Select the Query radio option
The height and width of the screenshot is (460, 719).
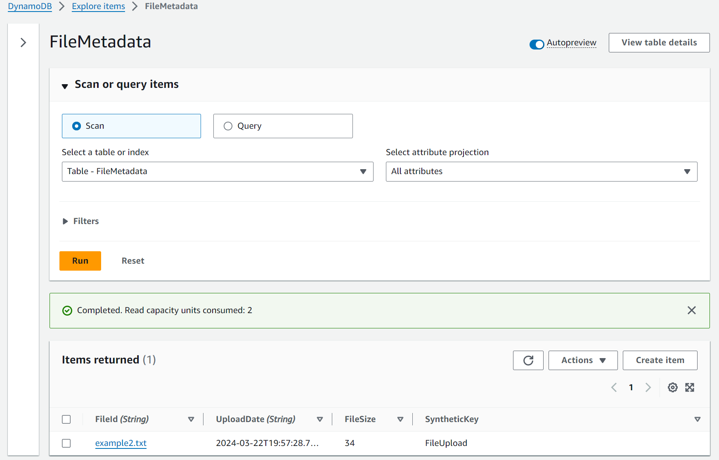point(283,126)
